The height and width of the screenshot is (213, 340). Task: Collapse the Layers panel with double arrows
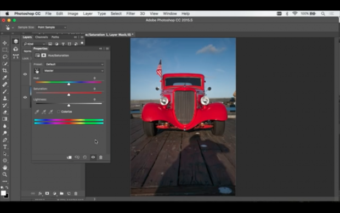pos(75,37)
